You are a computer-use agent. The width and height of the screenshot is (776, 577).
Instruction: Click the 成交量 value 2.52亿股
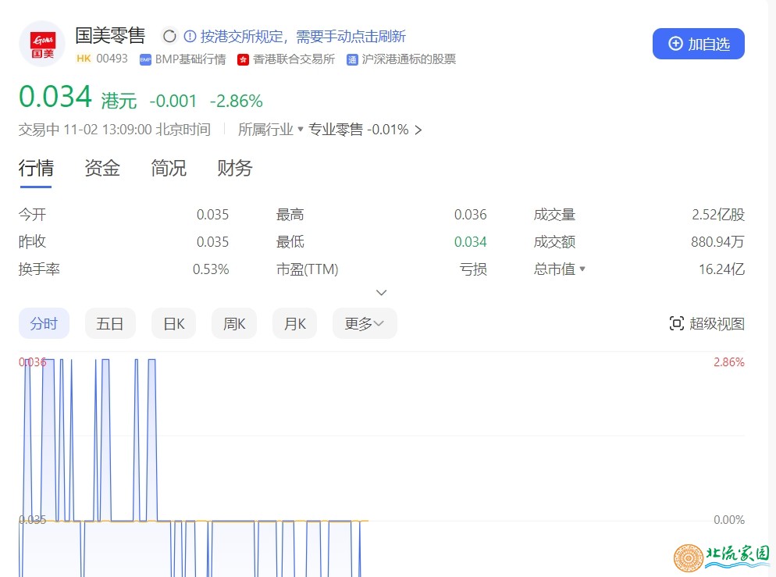coord(718,215)
